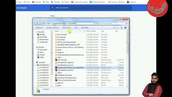Click the Animated GIF-original (1) video icon
This screenshot has width=172, height=97.
[56, 63]
